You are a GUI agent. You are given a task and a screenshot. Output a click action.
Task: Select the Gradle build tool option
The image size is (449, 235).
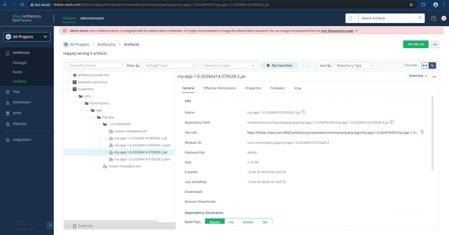click(248, 222)
